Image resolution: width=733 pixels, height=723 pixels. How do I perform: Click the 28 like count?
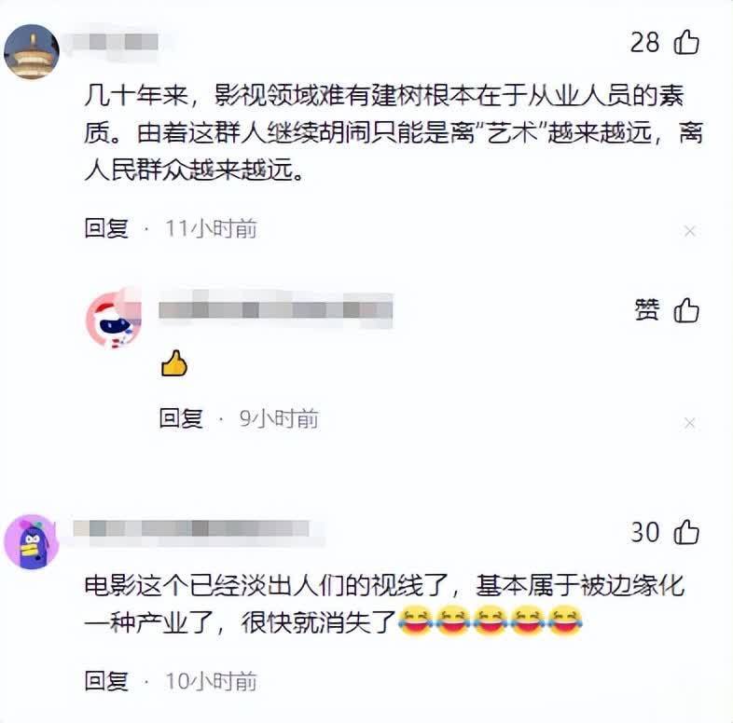(x=644, y=43)
